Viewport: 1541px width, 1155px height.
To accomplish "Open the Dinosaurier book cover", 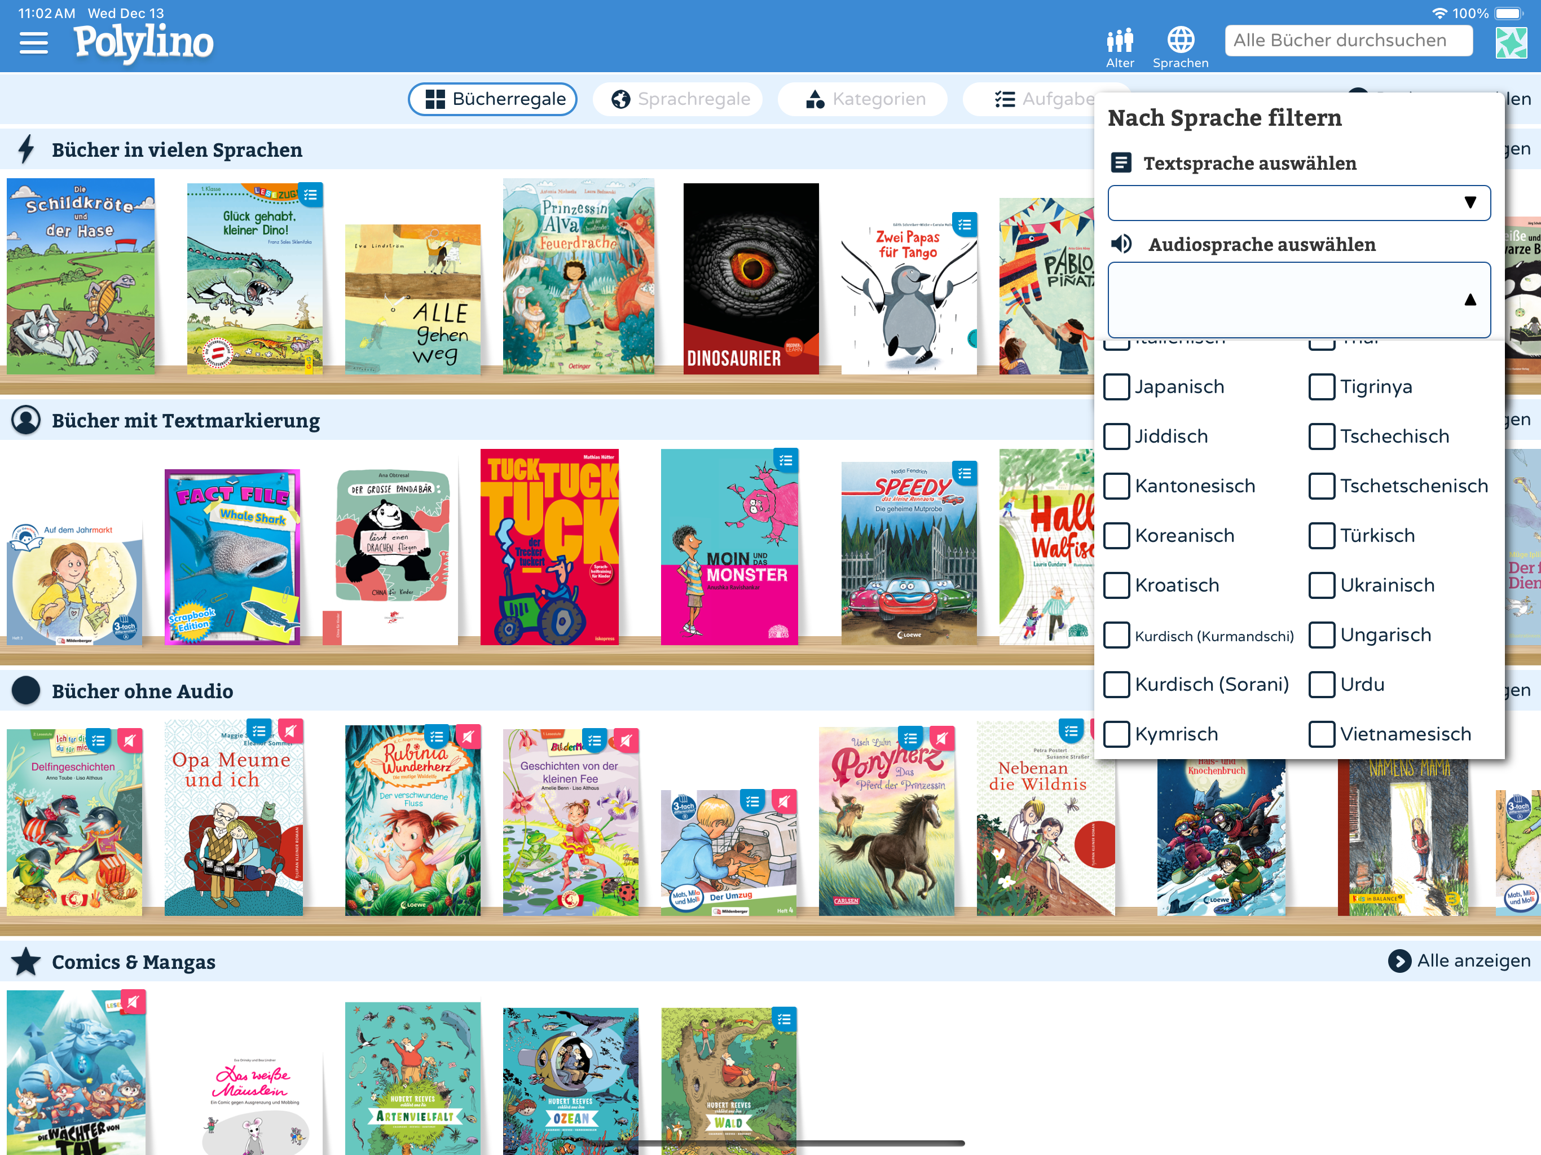I will 751,279.
